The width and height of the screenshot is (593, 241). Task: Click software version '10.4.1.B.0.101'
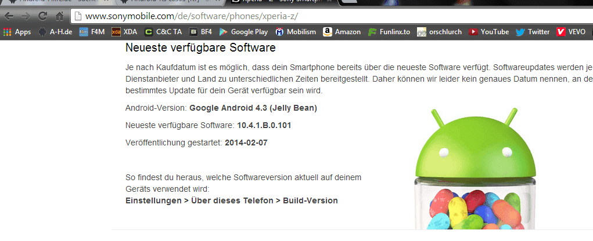click(264, 125)
